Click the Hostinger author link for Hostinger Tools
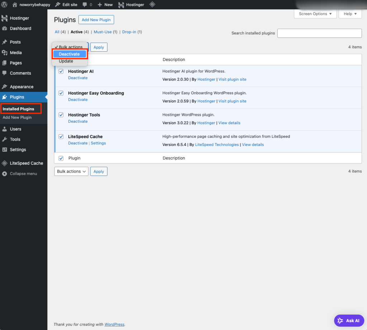The image size is (367, 330). pyautogui.click(x=206, y=123)
